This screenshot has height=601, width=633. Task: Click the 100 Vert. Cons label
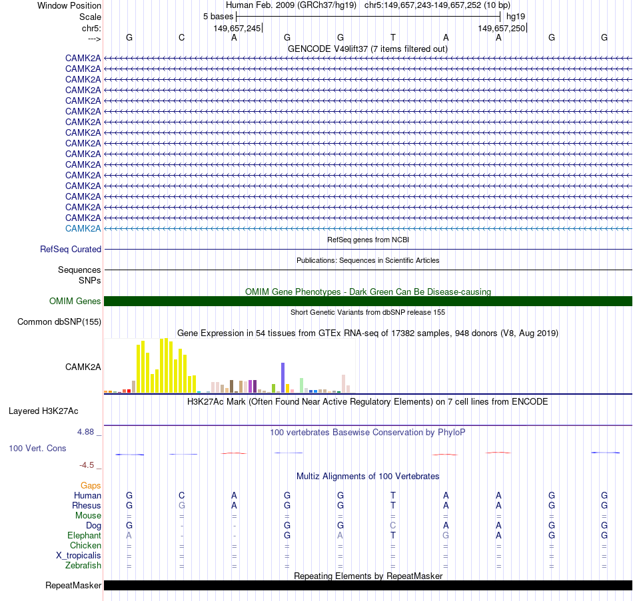pos(37,448)
